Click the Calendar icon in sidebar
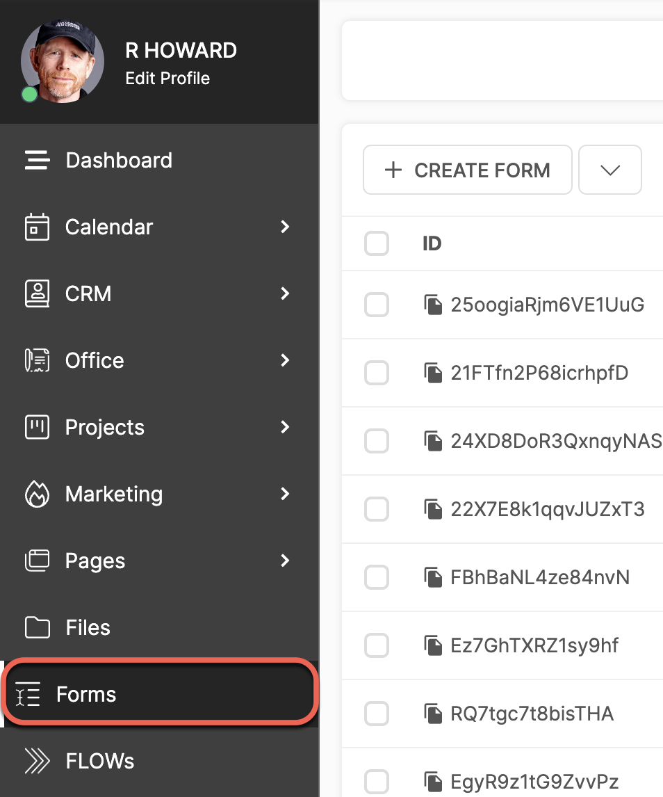Screen dimensions: 663x797 tap(37, 227)
